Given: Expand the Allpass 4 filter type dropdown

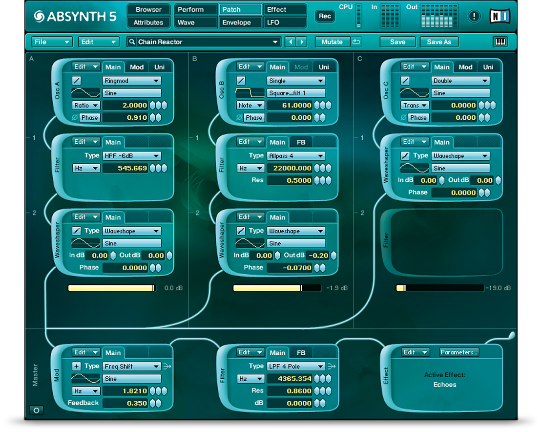Looking at the screenshot, I should pos(296,156).
